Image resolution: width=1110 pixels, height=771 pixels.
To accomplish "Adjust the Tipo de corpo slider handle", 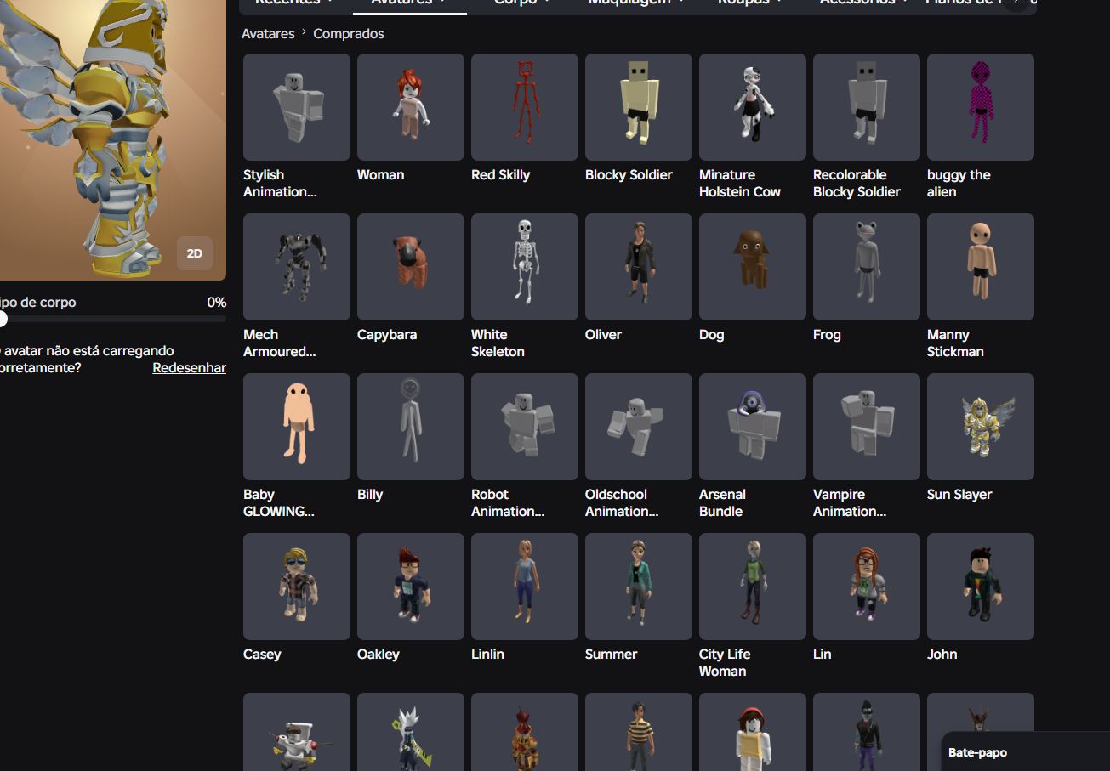I will tap(2, 319).
